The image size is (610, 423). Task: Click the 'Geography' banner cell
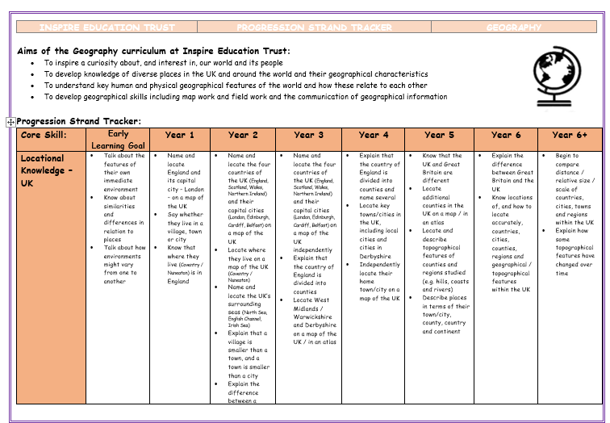coord(514,27)
